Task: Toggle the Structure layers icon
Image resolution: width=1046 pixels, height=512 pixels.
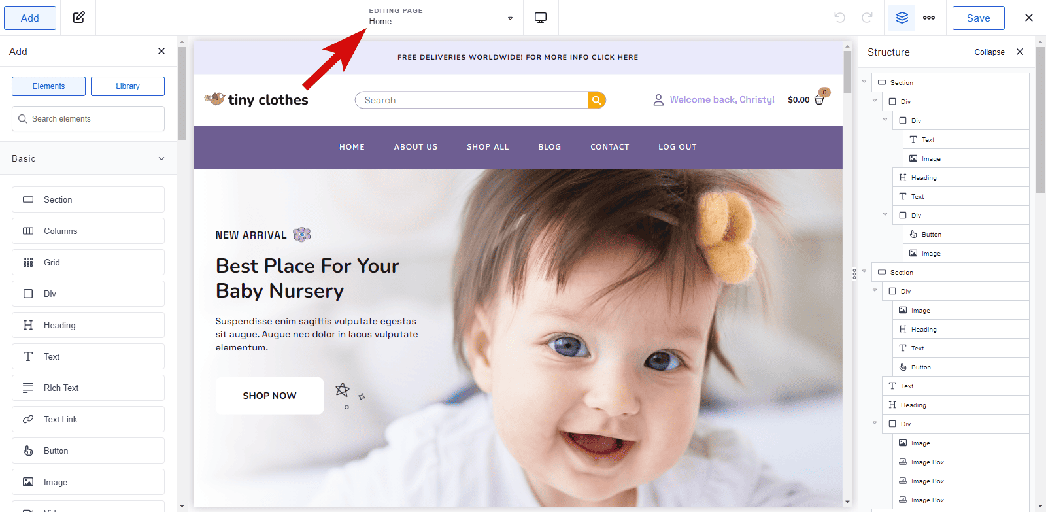Action: pyautogui.click(x=902, y=18)
